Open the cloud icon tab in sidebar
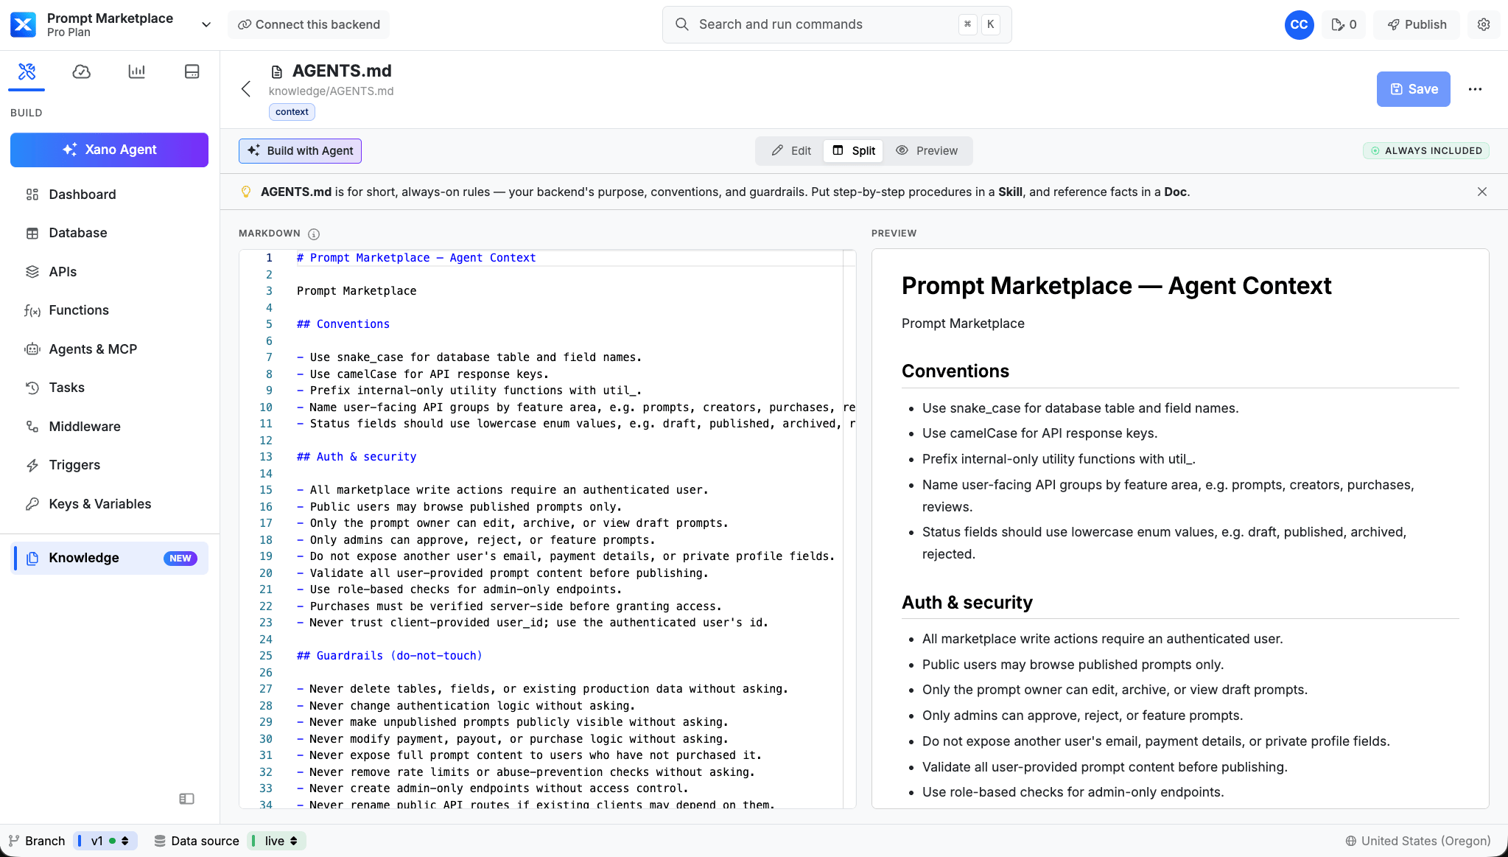1508x857 pixels. coord(82,71)
